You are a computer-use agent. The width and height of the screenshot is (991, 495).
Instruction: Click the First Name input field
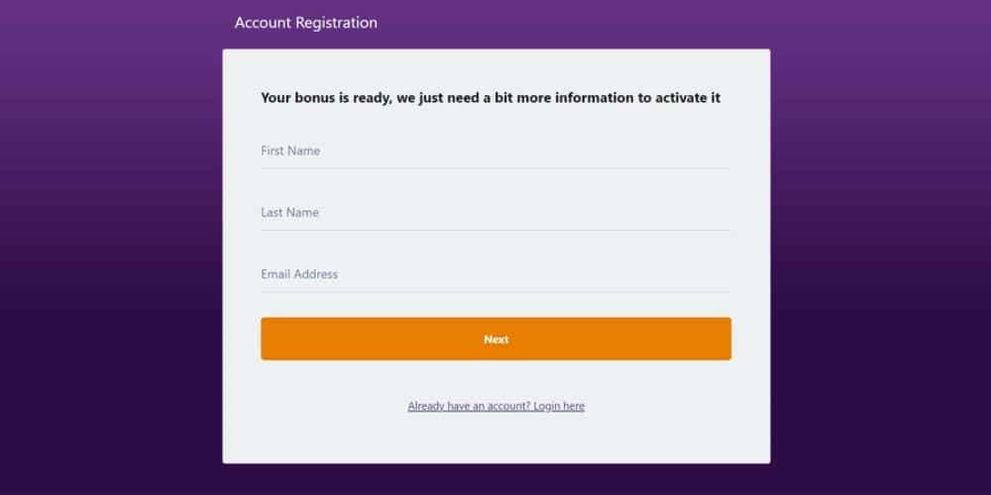pyautogui.click(x=495, y=151)
